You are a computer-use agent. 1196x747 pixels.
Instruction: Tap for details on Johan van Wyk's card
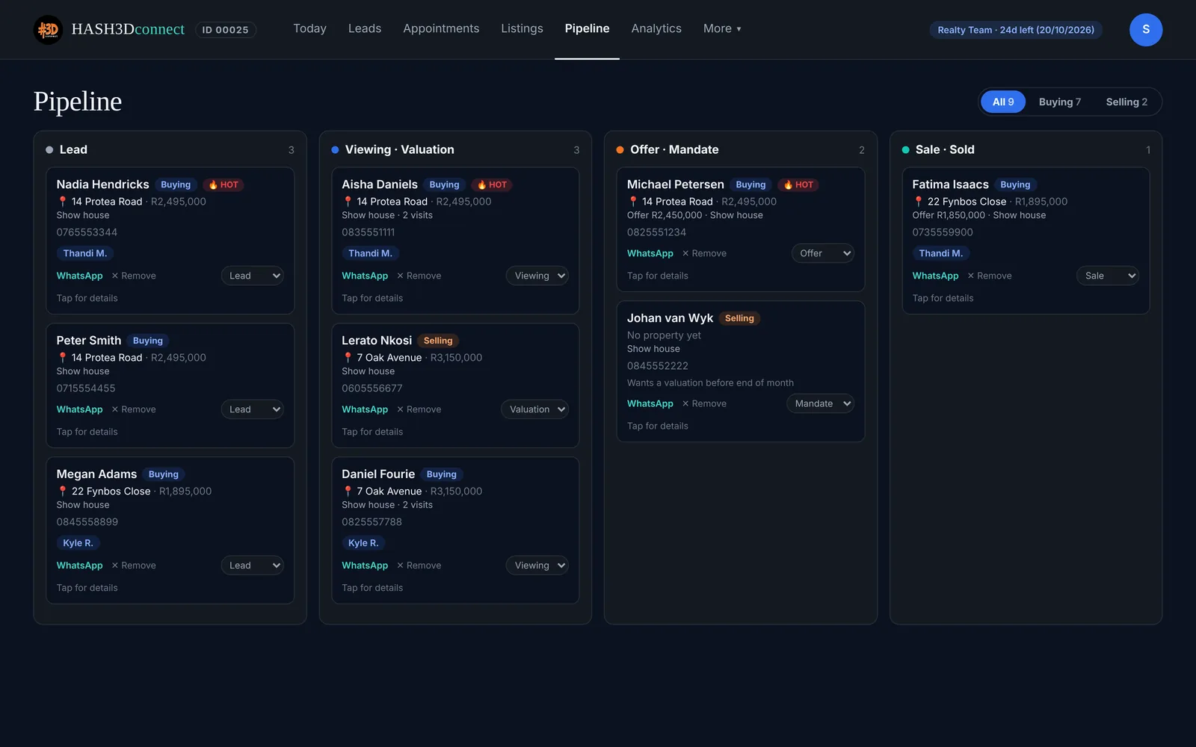(658, 426)
